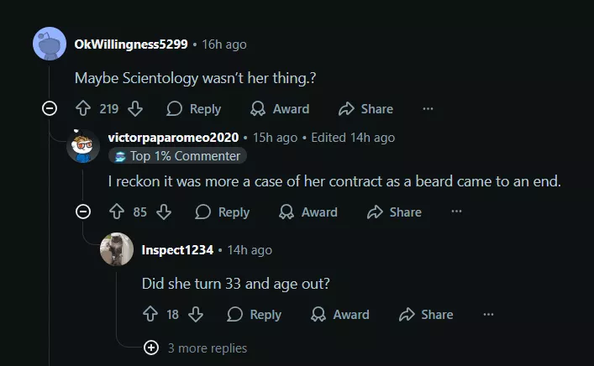Open more options on victorpaparomeo2020's comment
The image size is (594, 366).
(456, 212)
